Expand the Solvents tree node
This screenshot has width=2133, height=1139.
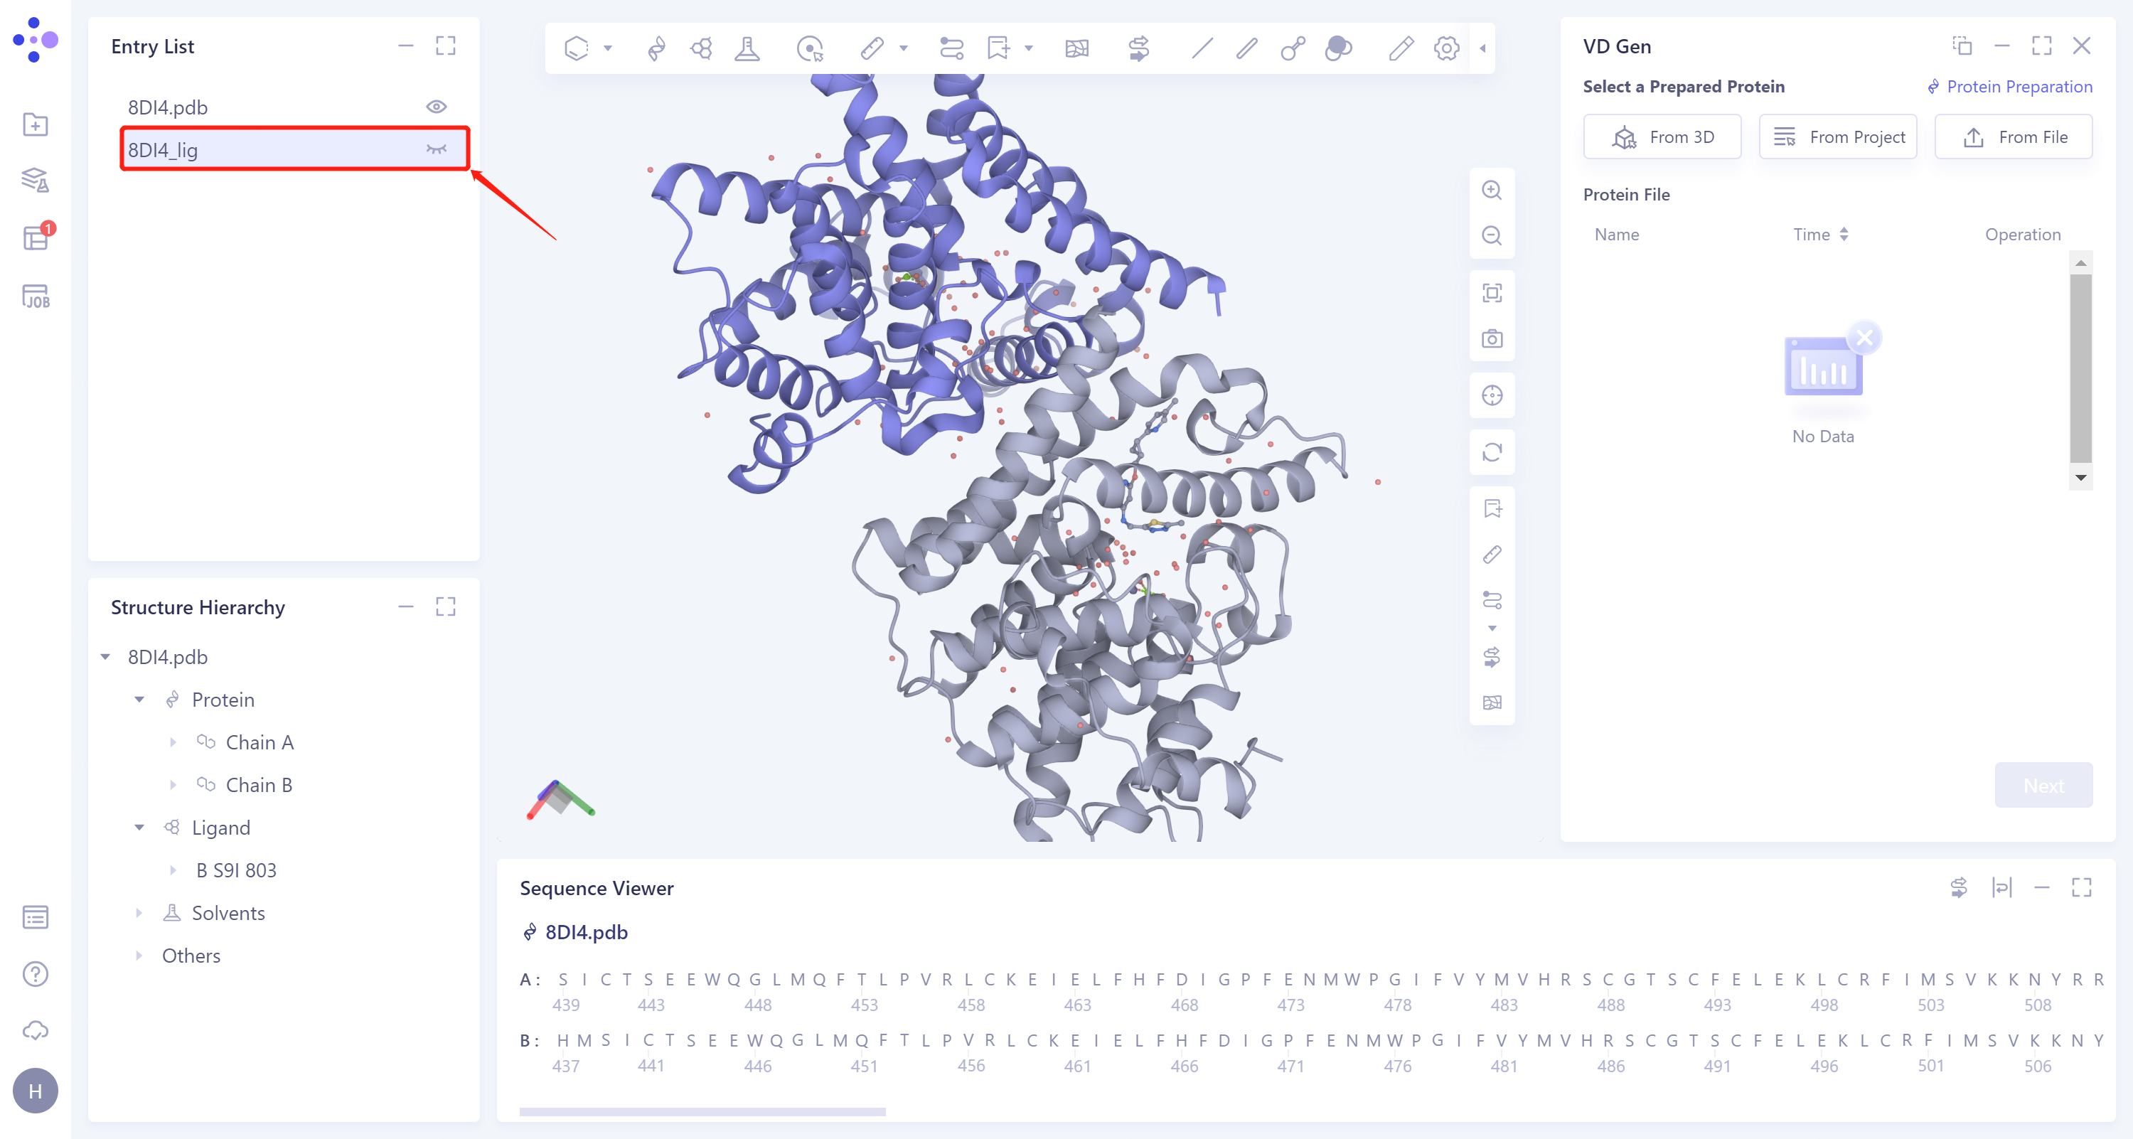point(139,913)
